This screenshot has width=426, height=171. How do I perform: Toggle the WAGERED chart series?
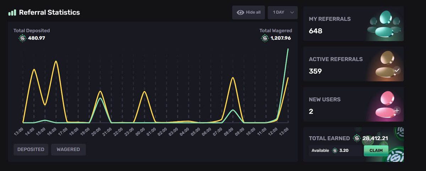pos(68,149)
